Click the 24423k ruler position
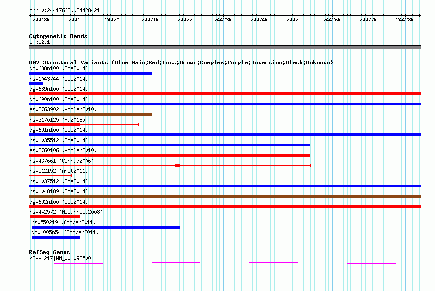Screen dimensions: 435x291 (x=223, y=20)
